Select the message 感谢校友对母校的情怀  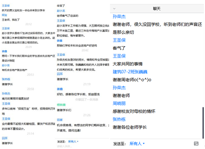pos(134,111)
